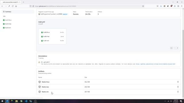
Task: Click the 'Annotations' section heading
Action: tap(43, 56)
